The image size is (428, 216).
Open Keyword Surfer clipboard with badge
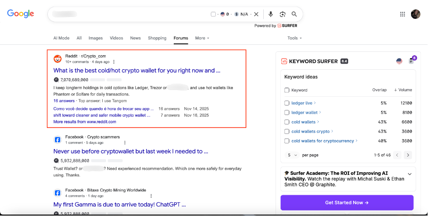411,61
